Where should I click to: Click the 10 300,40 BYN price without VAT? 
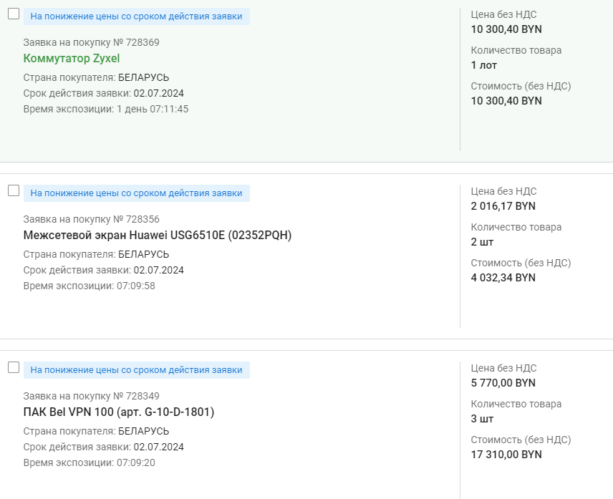click(x=506, y=29)
